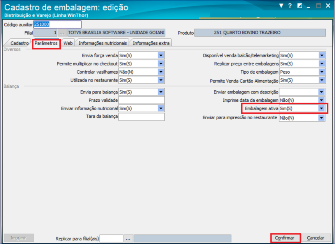Switch to Informações extra tab
The image size is (335, 244).
[x=151, y=43]
